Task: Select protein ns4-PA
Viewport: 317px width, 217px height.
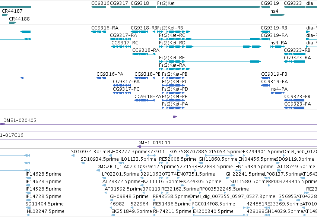Action: point(279,89)
